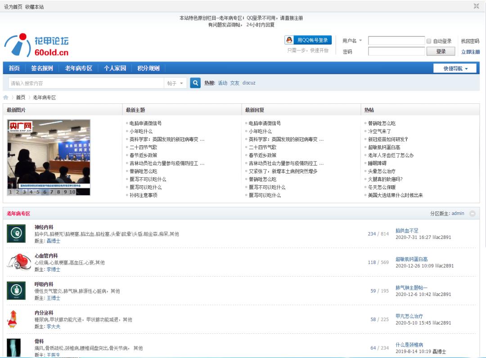Open the 心血管内科 heart stethoscope icon
The height and width of the screenshot is (358, 486).
(19, 262)
